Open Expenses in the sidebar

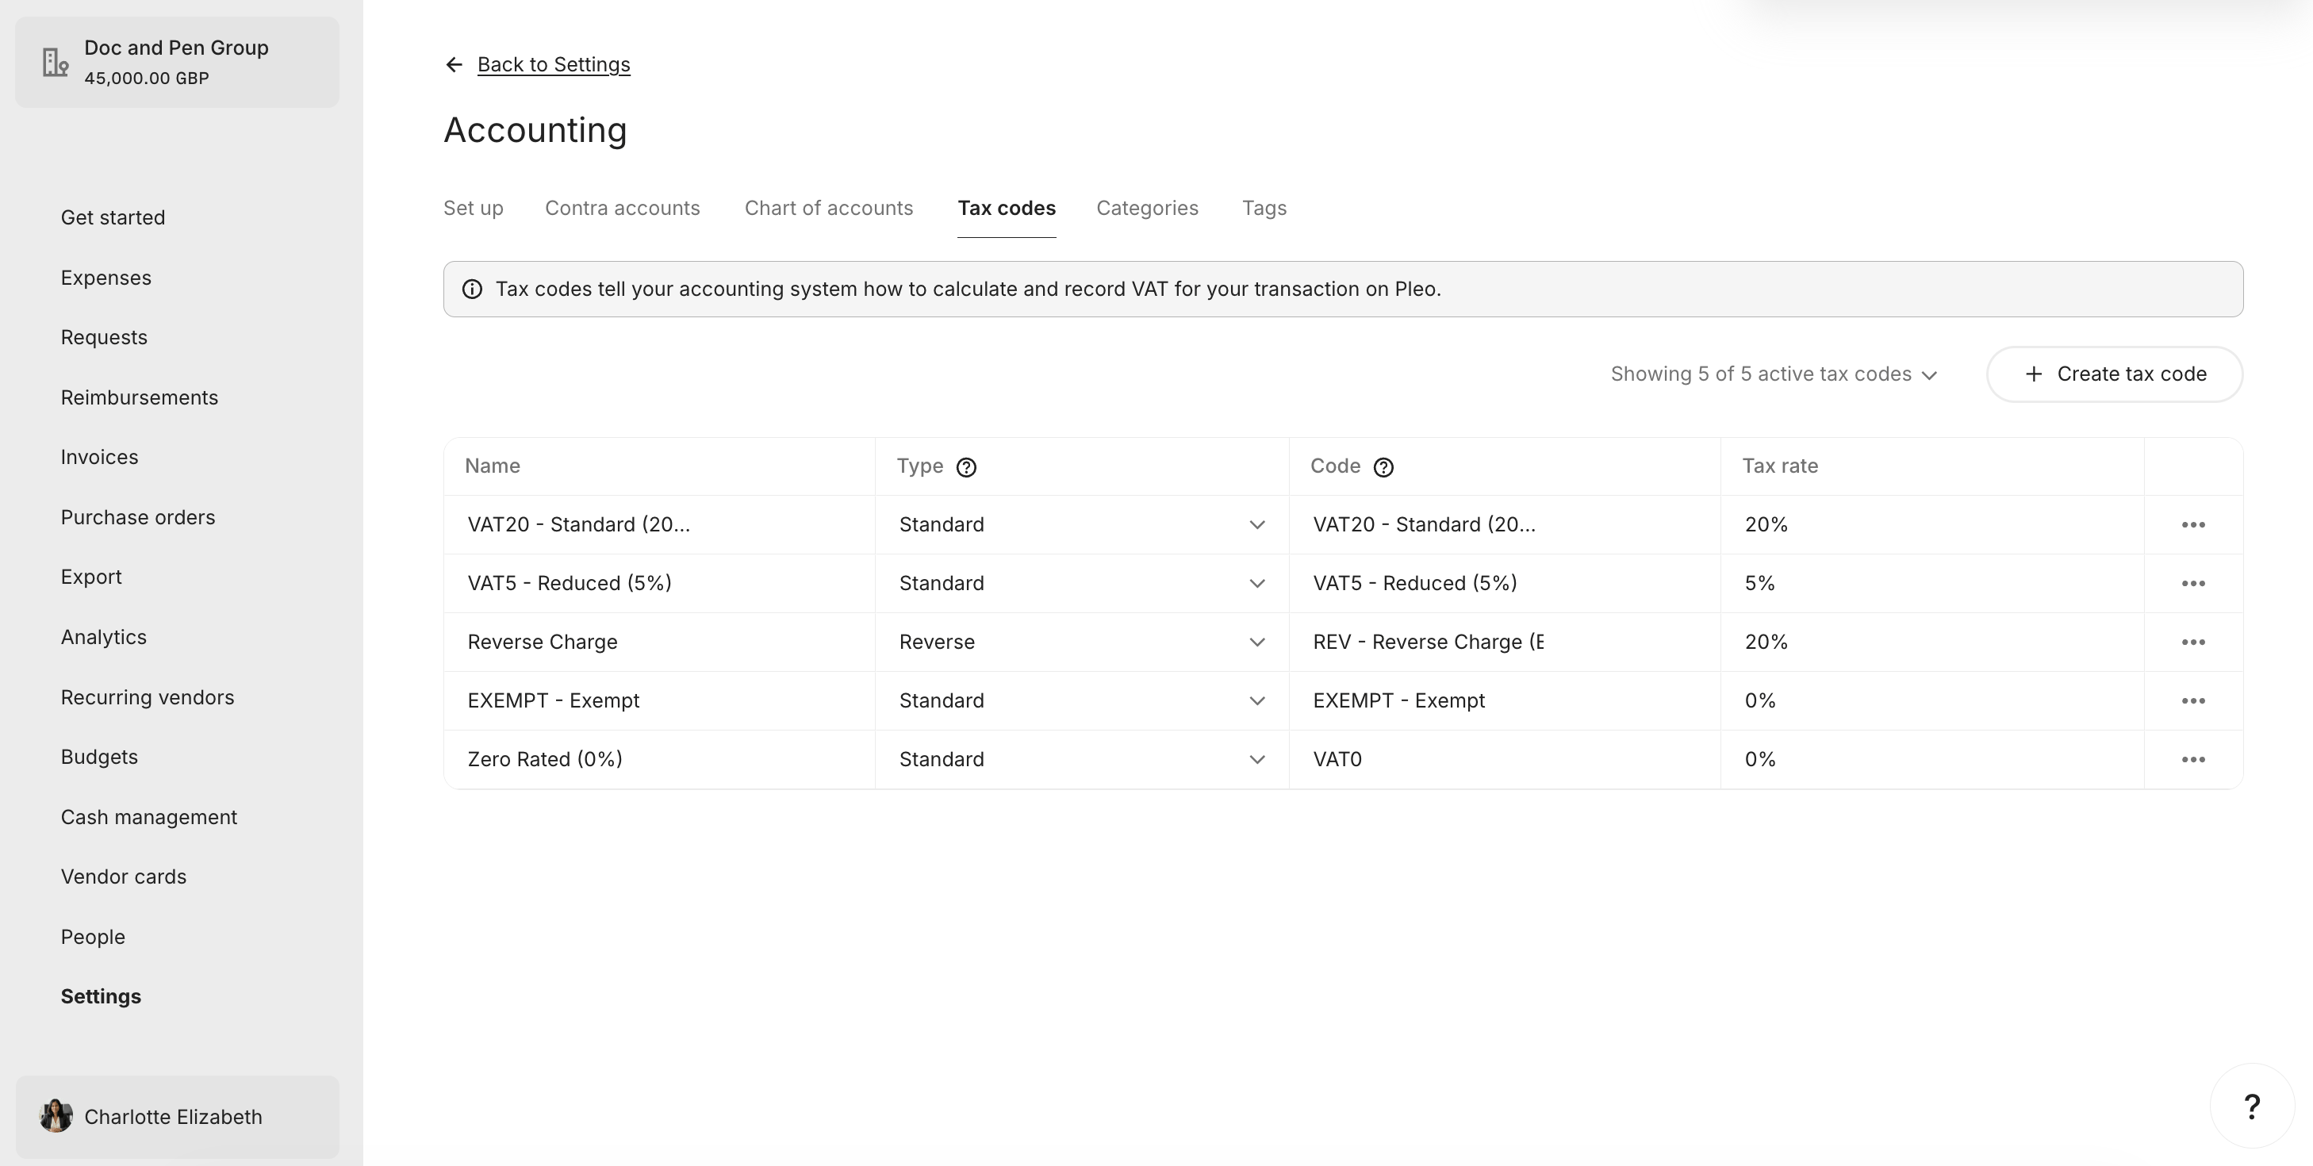coord(106,278)
